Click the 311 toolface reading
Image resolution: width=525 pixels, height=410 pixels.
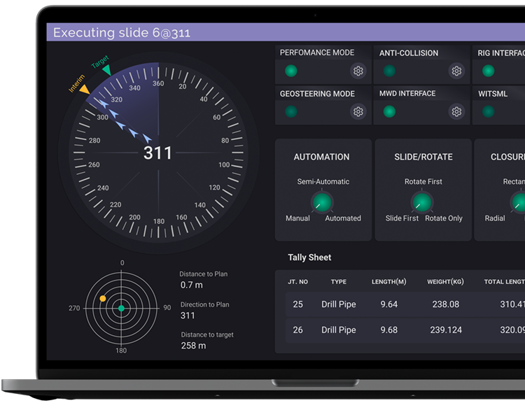pyautogui.click(x=157, y=153)
